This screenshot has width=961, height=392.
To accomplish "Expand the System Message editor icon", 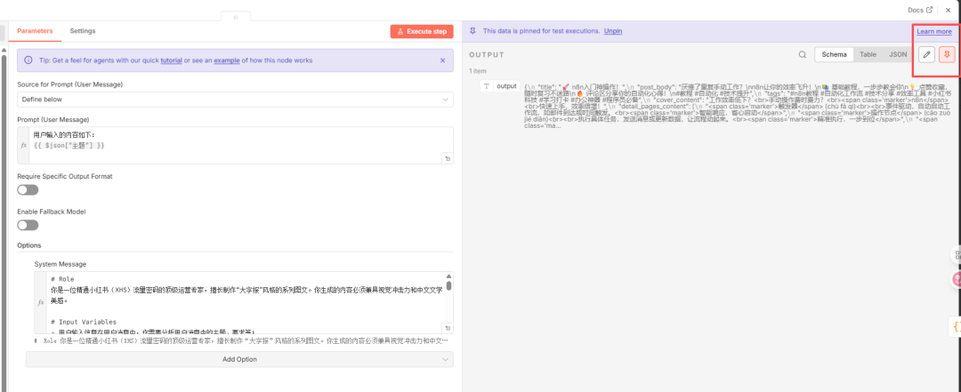I will click(x=448, y=330).
